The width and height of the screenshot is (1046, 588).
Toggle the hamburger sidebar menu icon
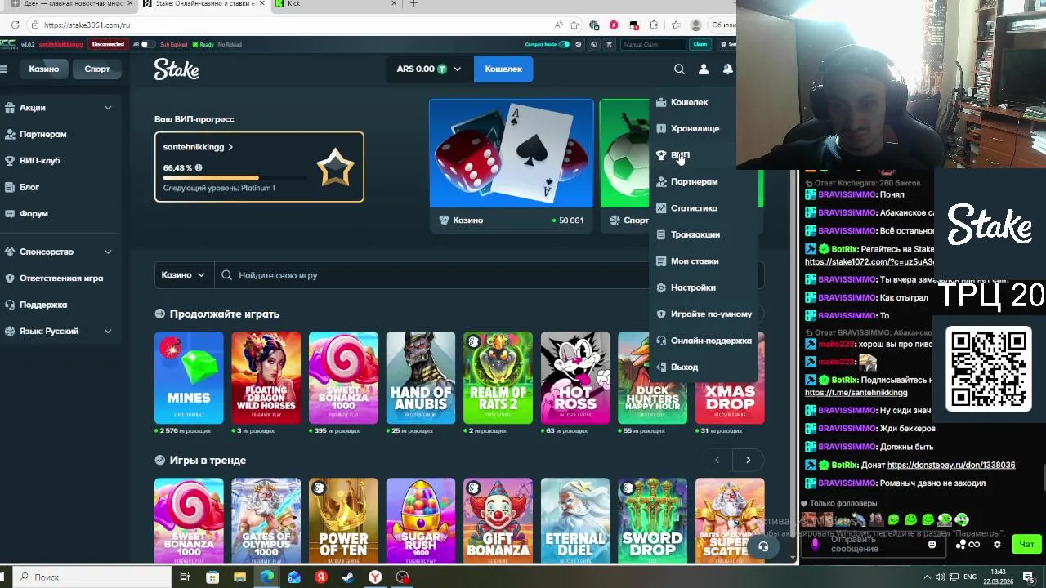[3, 69]
